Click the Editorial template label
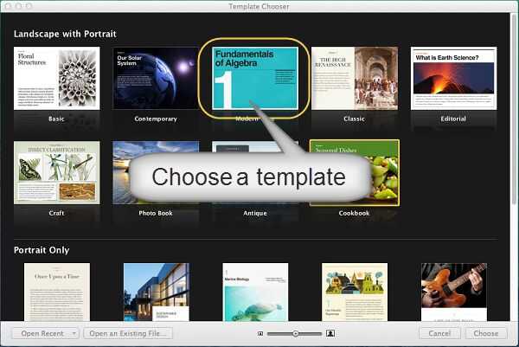The image size is (519, 347). coord(453,119)
